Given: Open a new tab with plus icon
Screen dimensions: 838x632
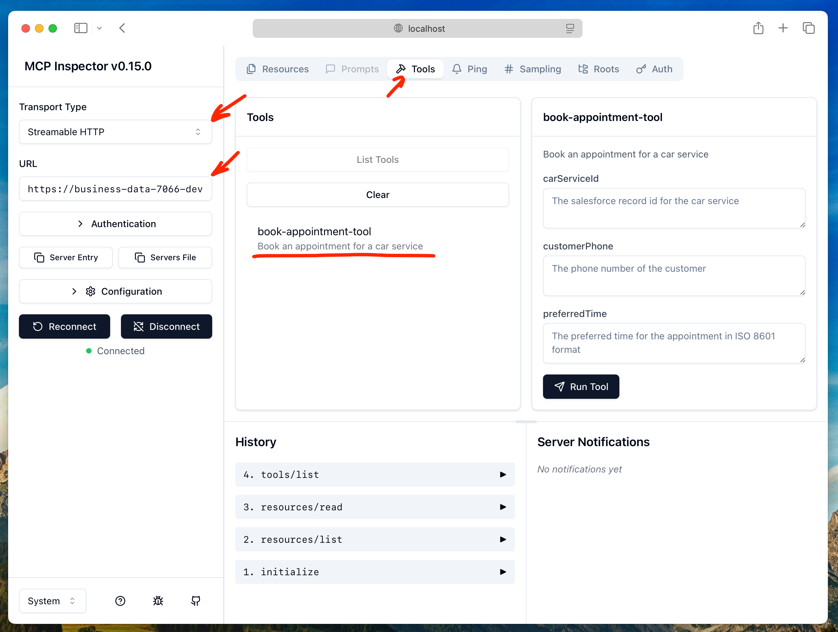Looking at the screenshot, I should click(783, 28).
